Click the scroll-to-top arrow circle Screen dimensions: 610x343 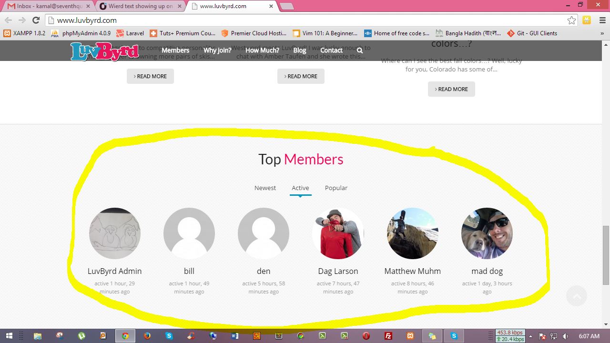(x=577, y=296)
